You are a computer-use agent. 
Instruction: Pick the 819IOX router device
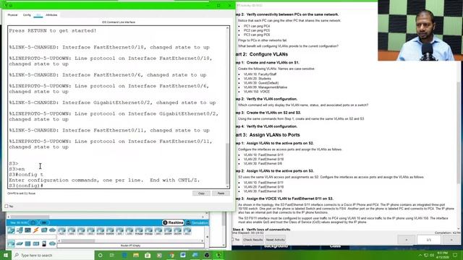pyautogui.click(x=101, y=231)
